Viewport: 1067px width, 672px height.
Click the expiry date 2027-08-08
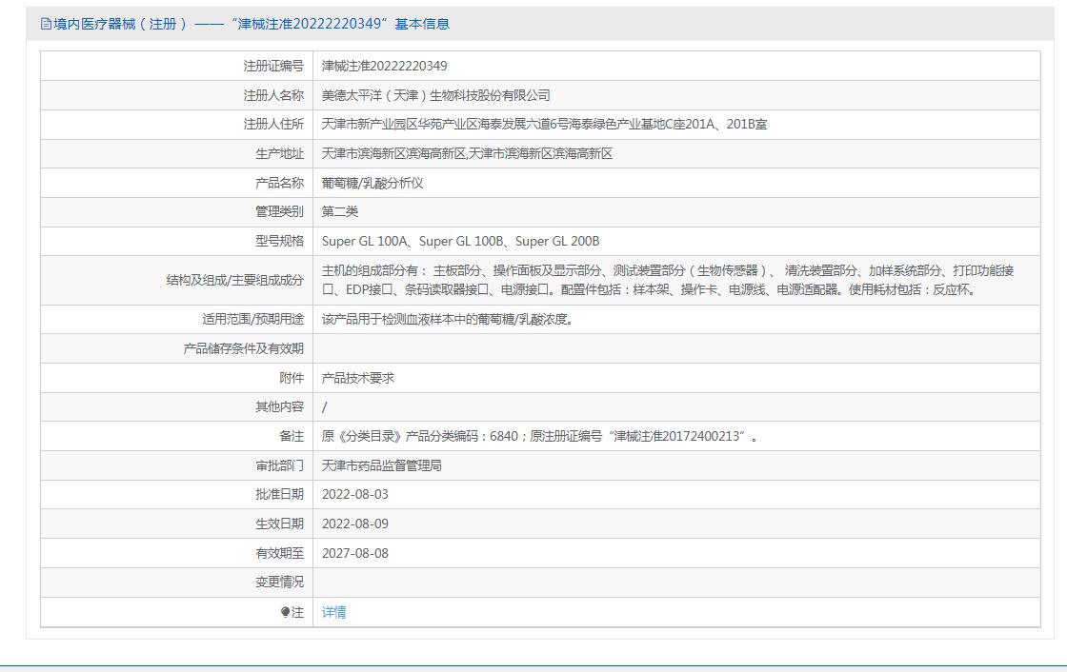tap(354, 553)
